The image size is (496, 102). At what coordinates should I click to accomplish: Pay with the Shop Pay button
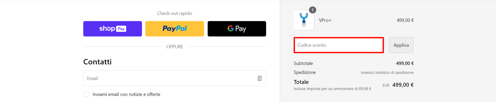click(112, 29)
